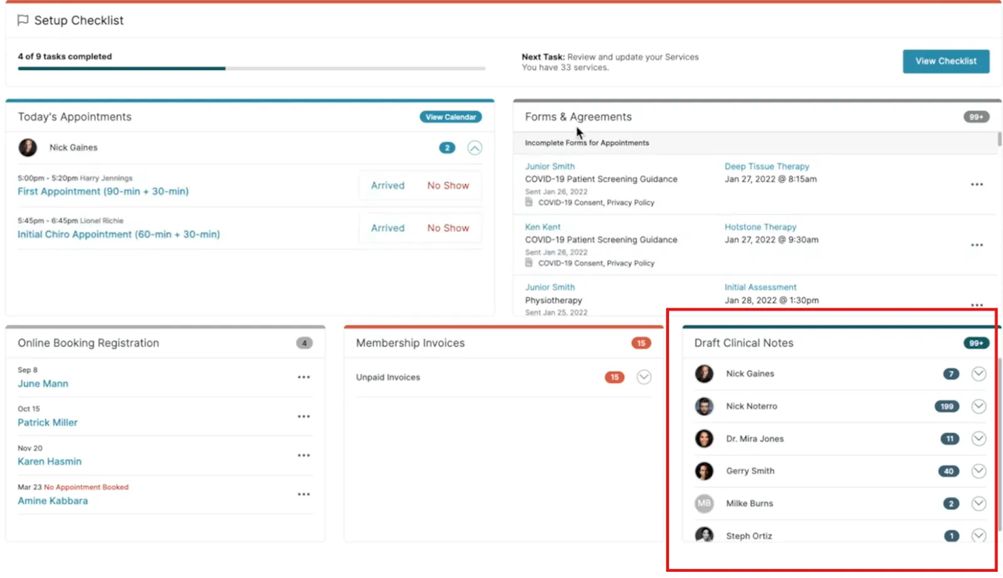Mark Harry Jennings appointment as No Show

[x=448, y=186]
